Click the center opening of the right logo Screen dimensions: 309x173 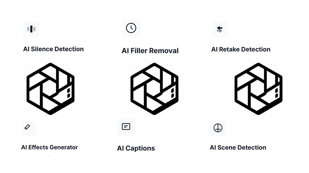[x=258, y=88]
